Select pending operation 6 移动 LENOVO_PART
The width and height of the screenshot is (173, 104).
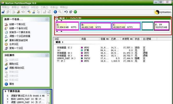(26, 99)
